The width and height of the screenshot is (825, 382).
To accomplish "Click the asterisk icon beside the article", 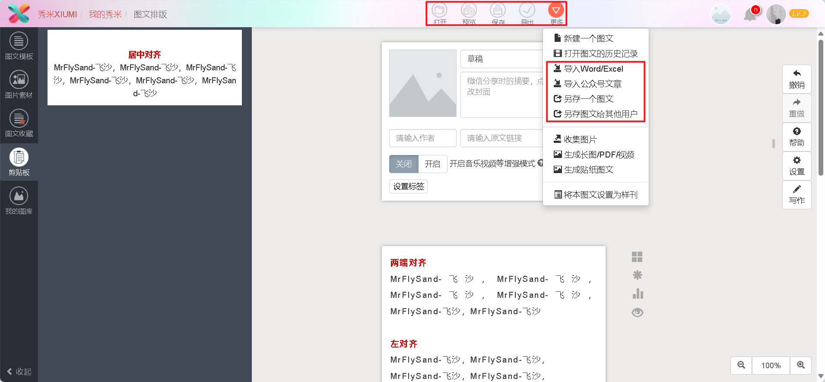I will tap(637, 275).
